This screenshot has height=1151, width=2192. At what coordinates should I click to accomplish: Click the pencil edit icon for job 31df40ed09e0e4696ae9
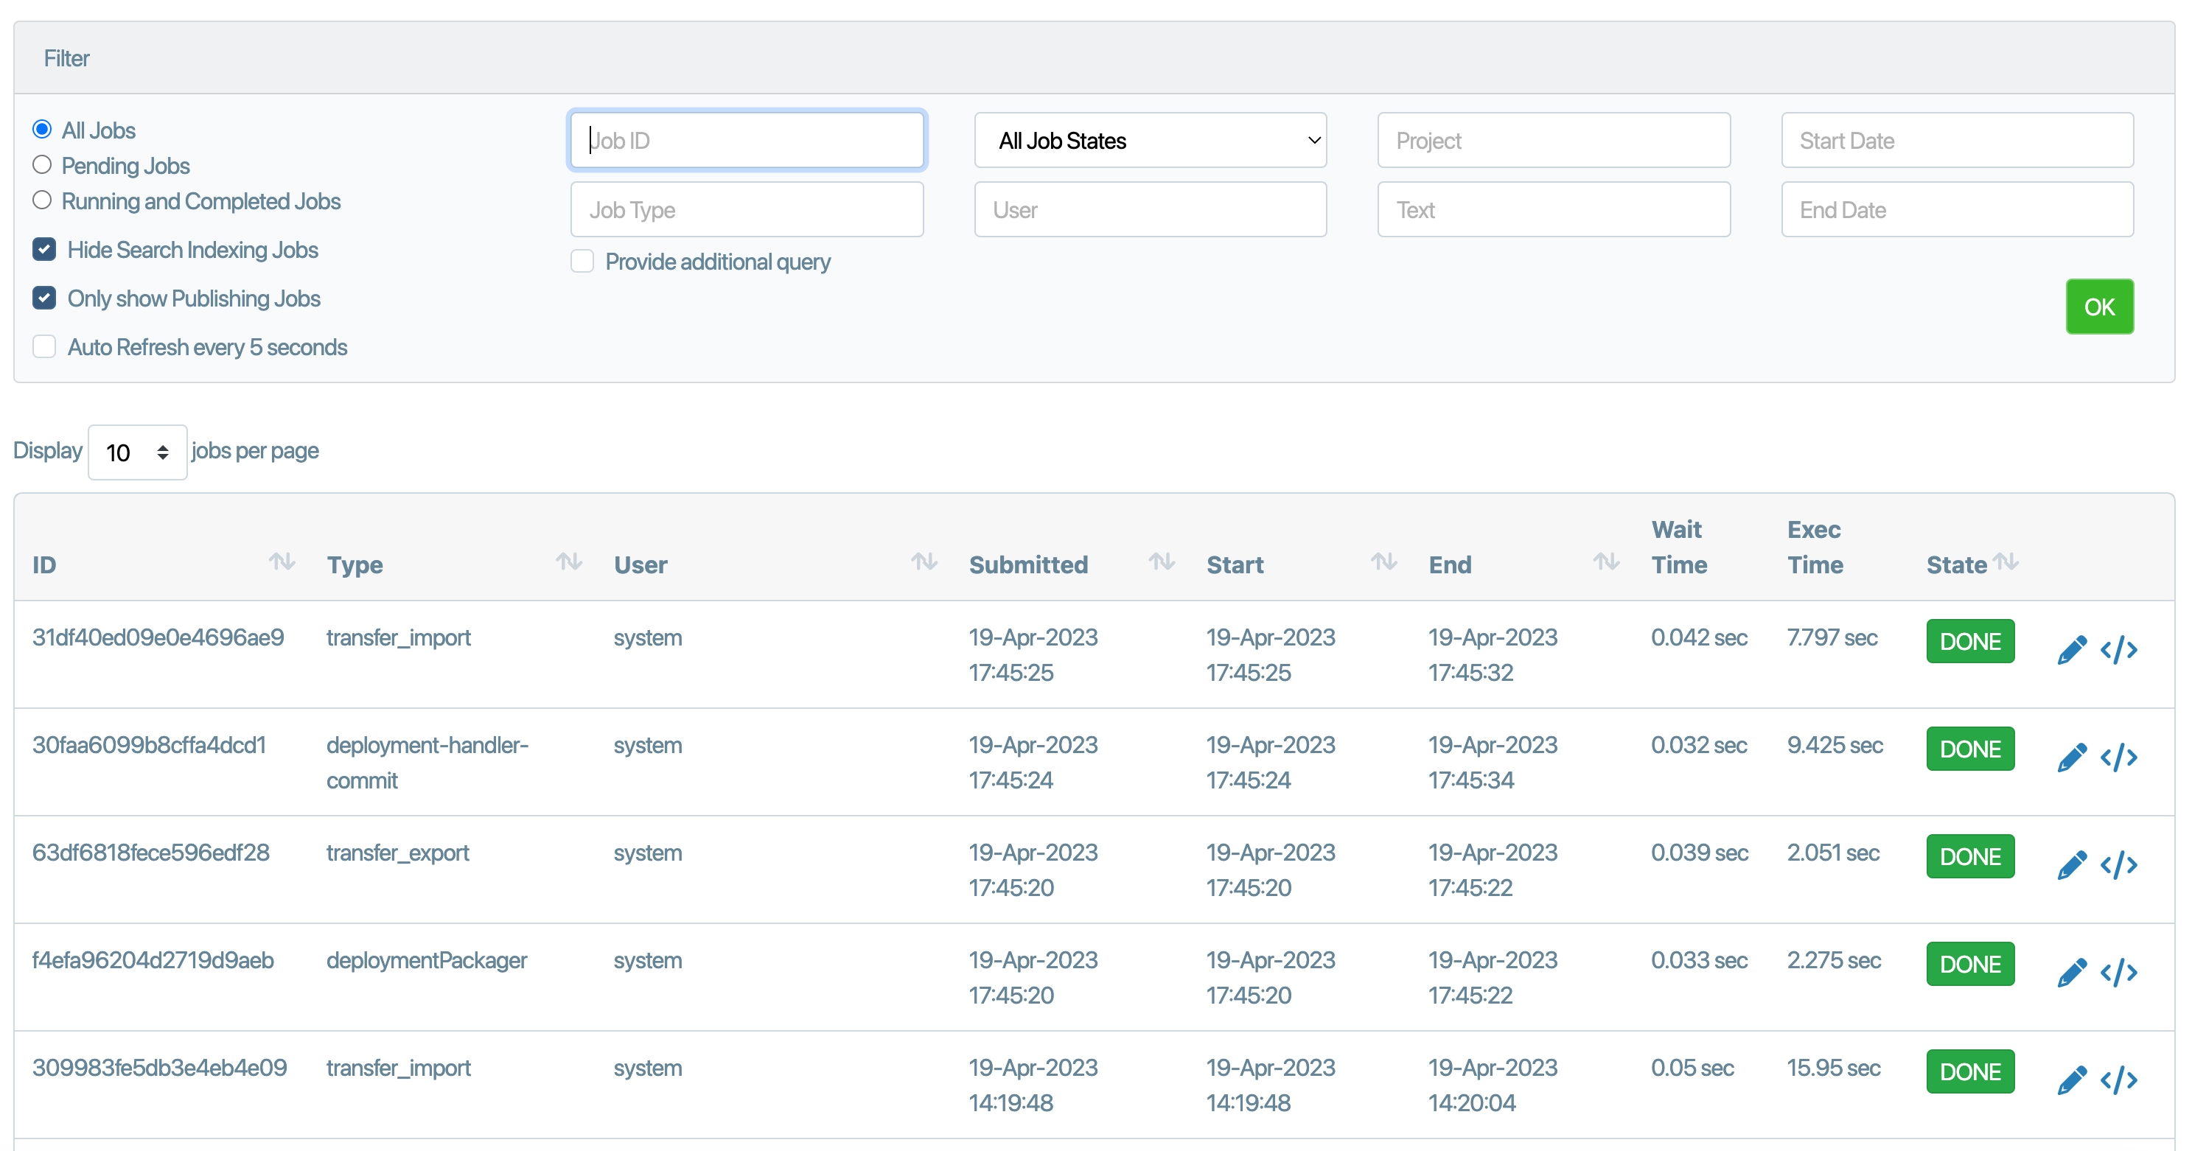[x=2071, y=650]
